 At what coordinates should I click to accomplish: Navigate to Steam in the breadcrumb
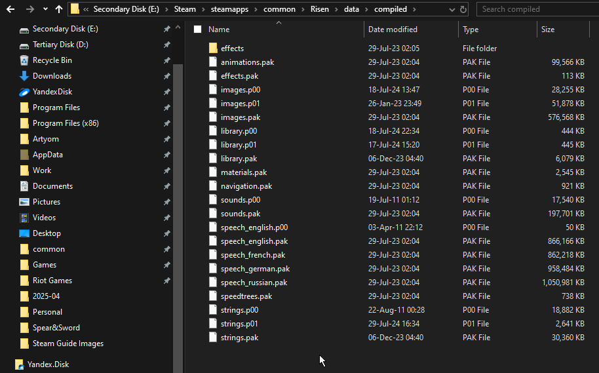click(185, 9)
